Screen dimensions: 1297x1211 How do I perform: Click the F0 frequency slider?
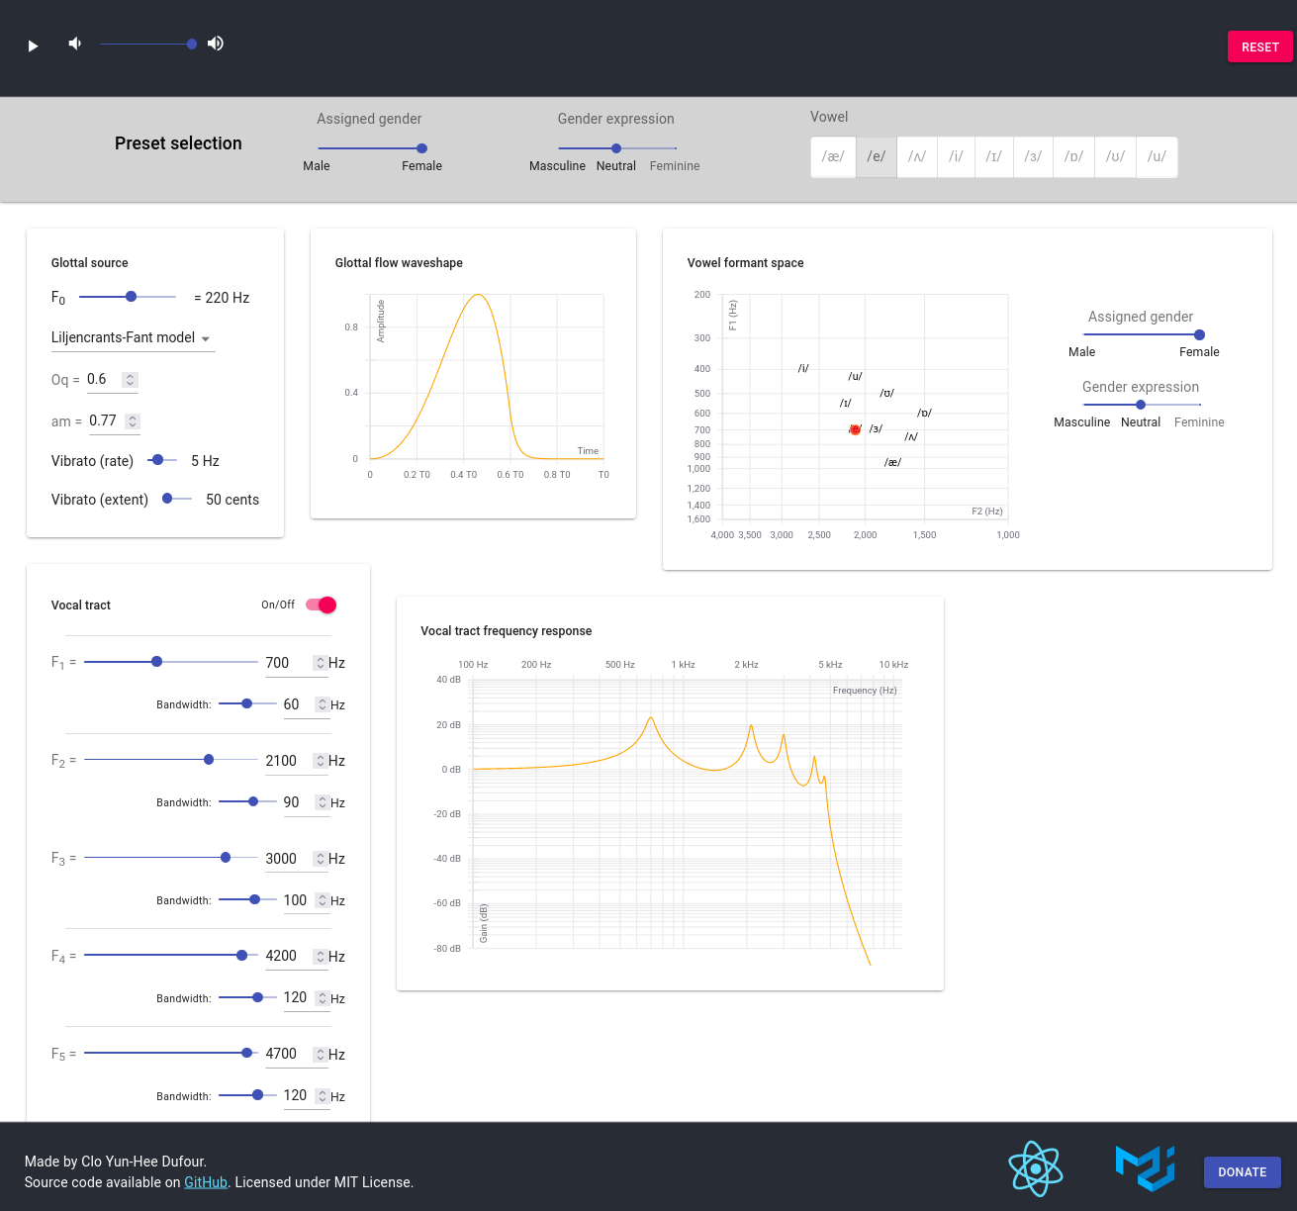[x=130, y=296]
